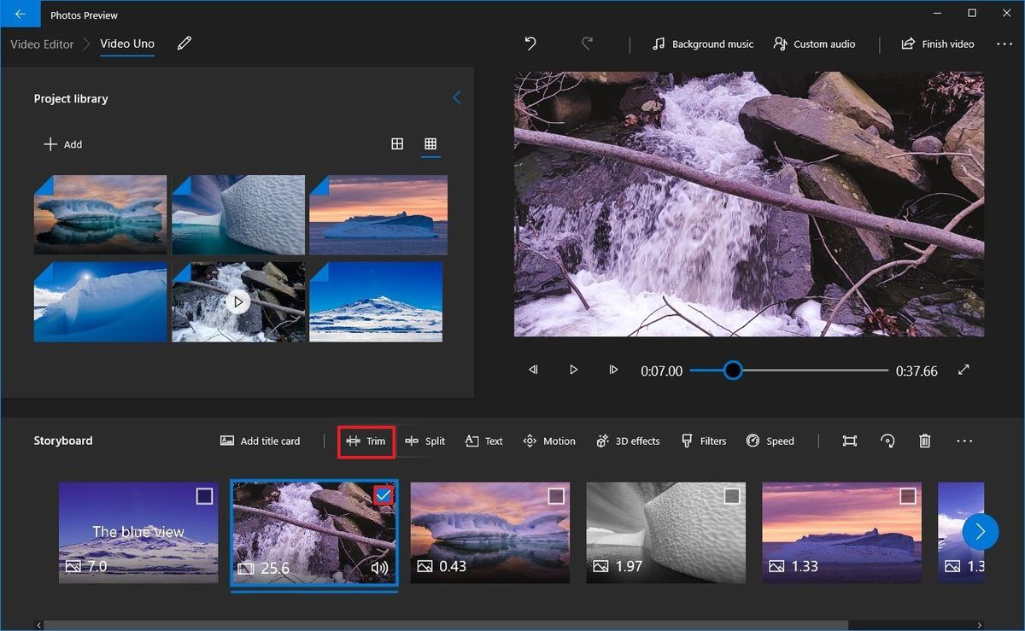Click Finish video button
Image resolution: width=1025 pixels, height=631 pixels.
click(938, 44)
